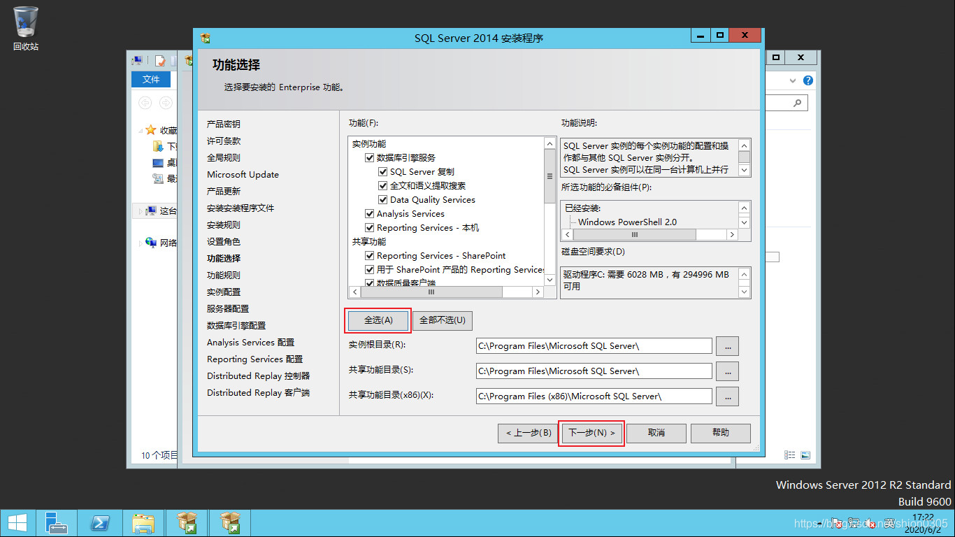This screenshot has width=955, height=537.
Task: Select Windows PowerShell 2.0 prerequisite entry
Action: [x=627, y=222]
